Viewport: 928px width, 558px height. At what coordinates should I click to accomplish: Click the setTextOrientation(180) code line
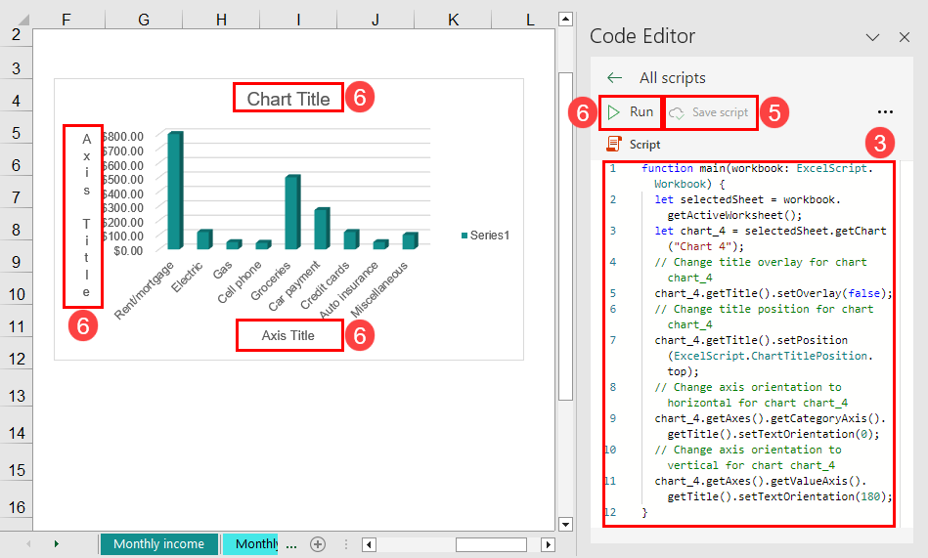click(773, 489)
